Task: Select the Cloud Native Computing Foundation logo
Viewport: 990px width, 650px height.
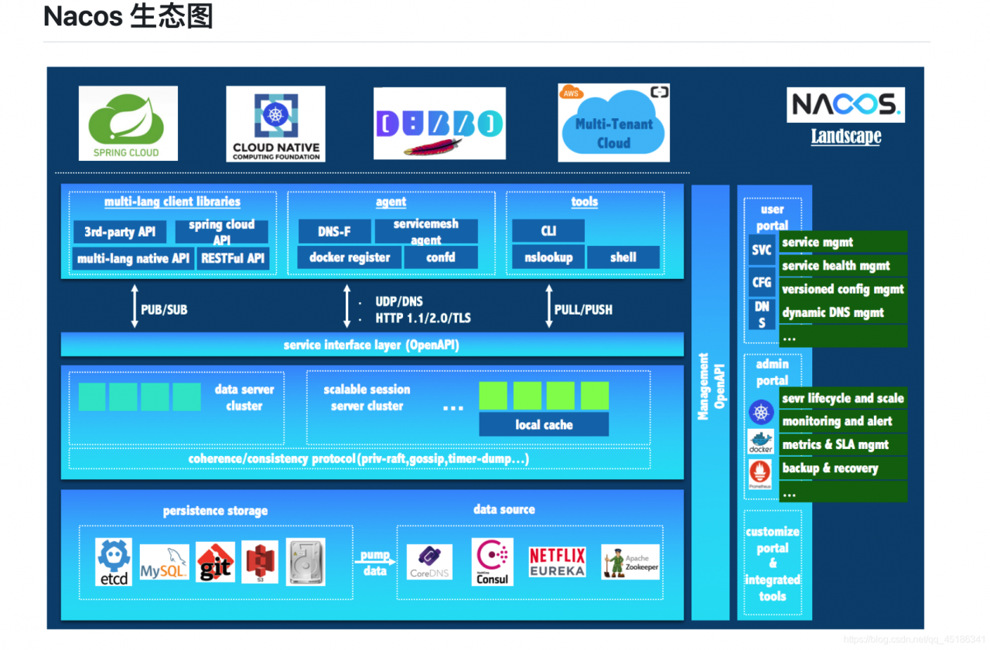Action: coord(275,124)
